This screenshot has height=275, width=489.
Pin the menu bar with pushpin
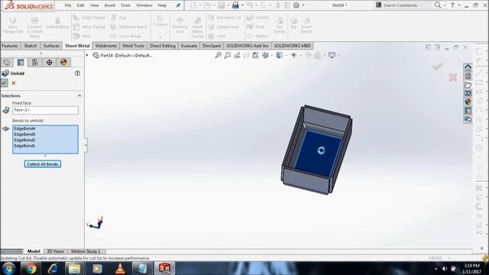178,5
